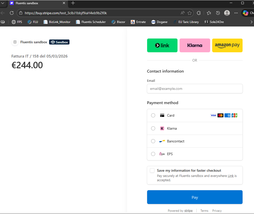Click the Contact information heading
254x214 pixels.
(x=165, y=71)
